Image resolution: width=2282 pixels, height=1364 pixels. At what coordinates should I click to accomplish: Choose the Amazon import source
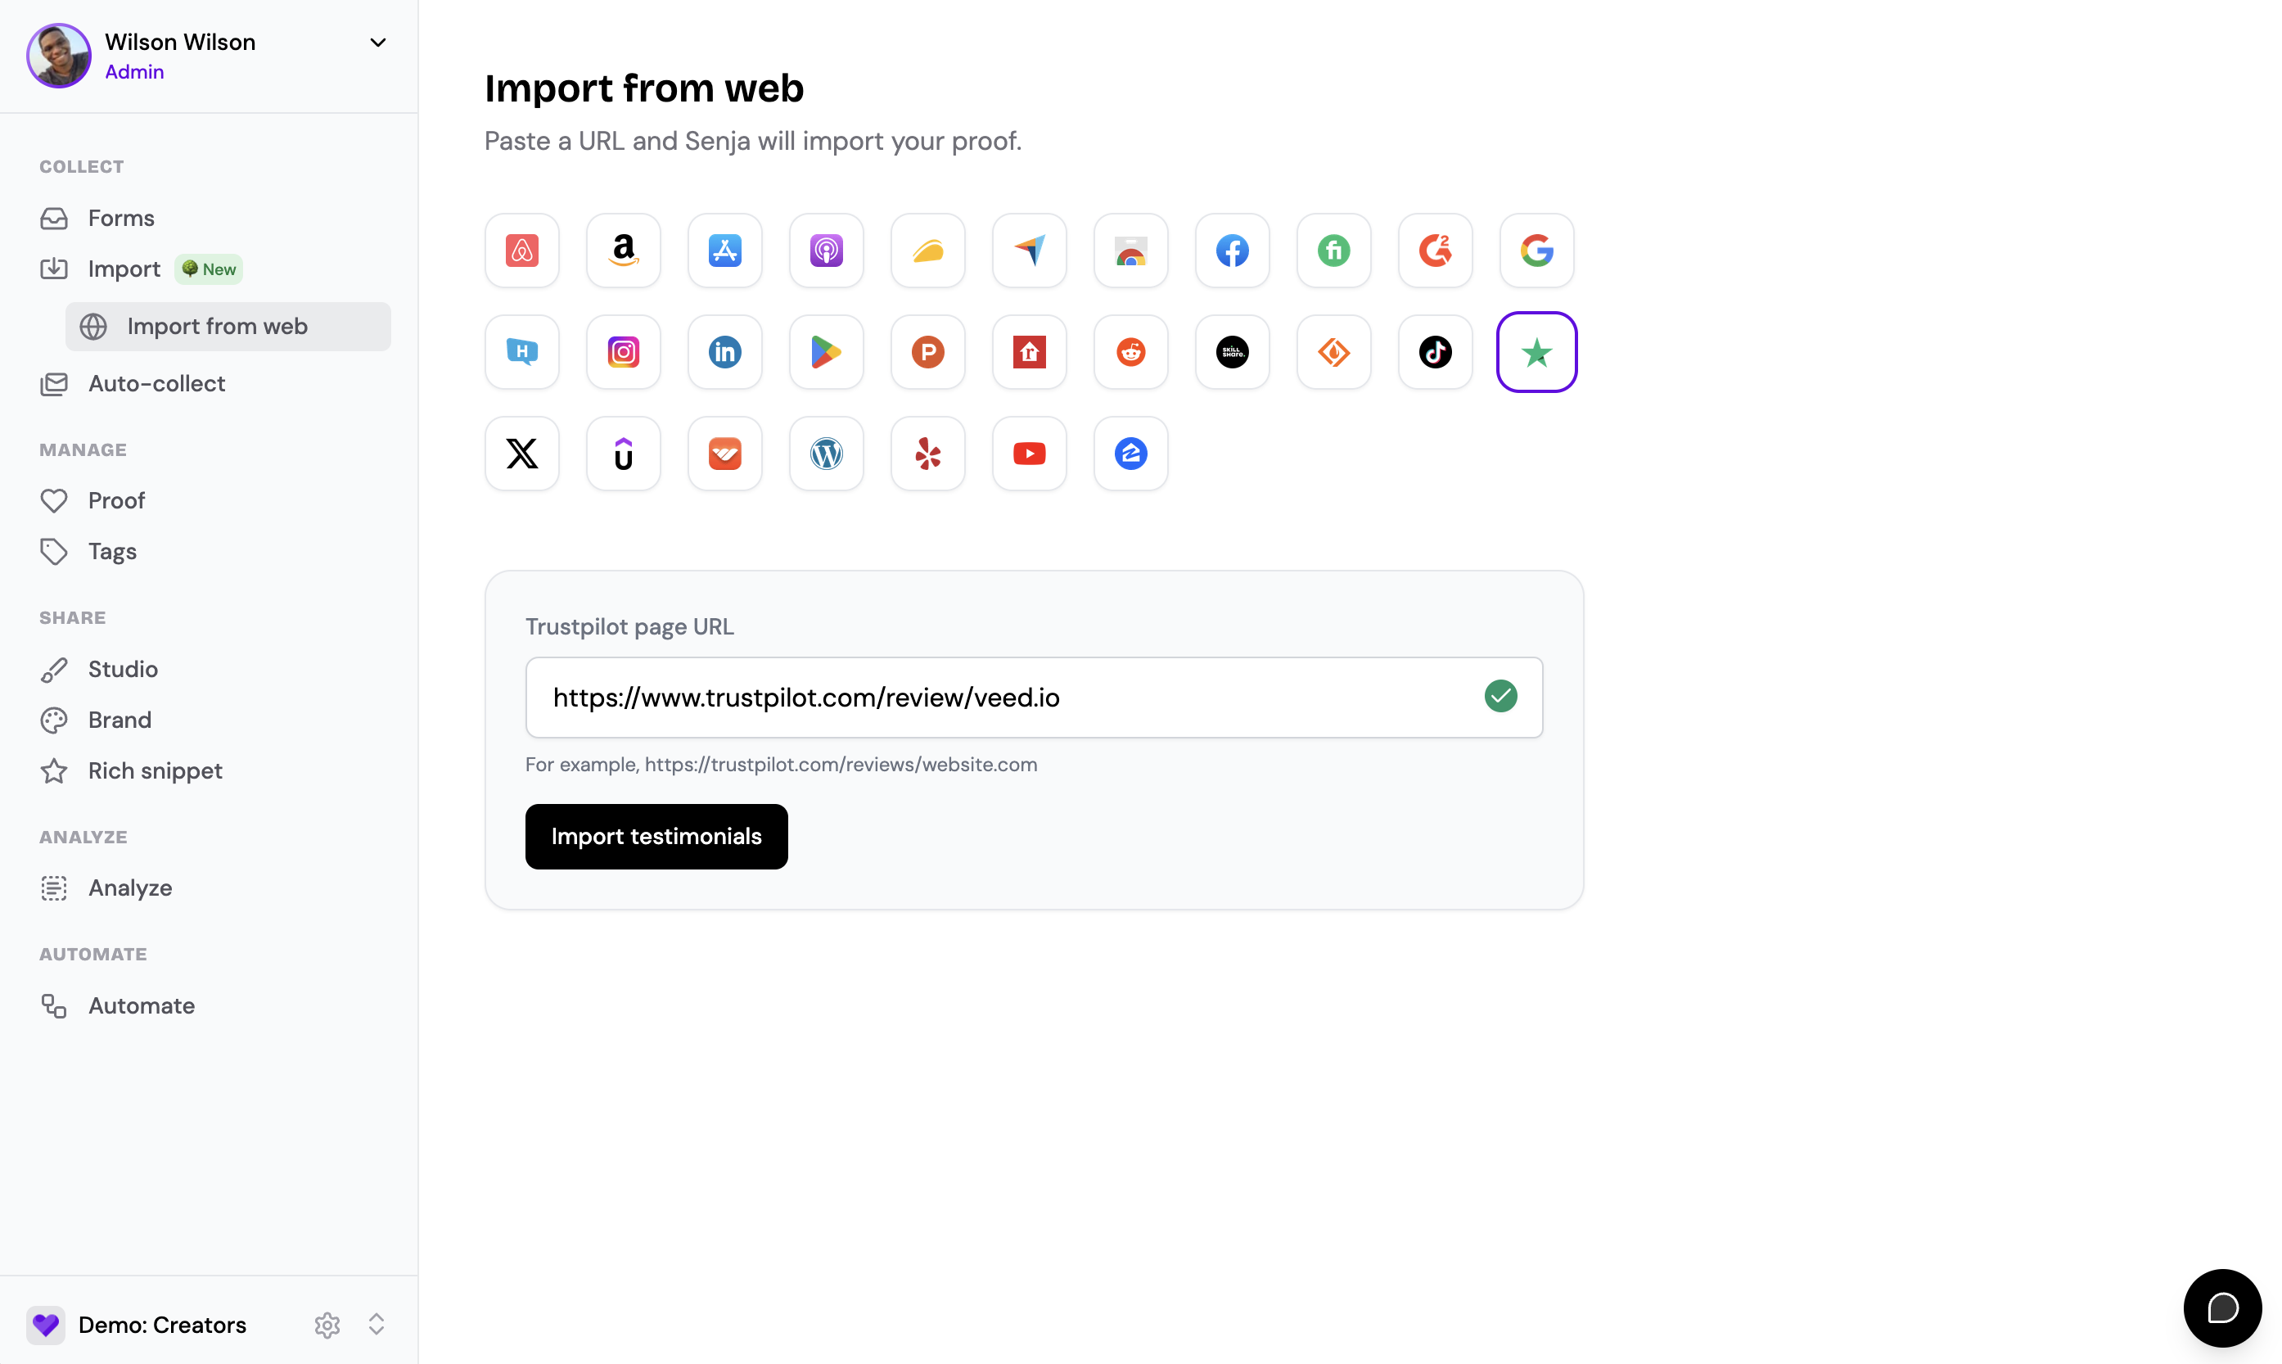click(623, 250)
